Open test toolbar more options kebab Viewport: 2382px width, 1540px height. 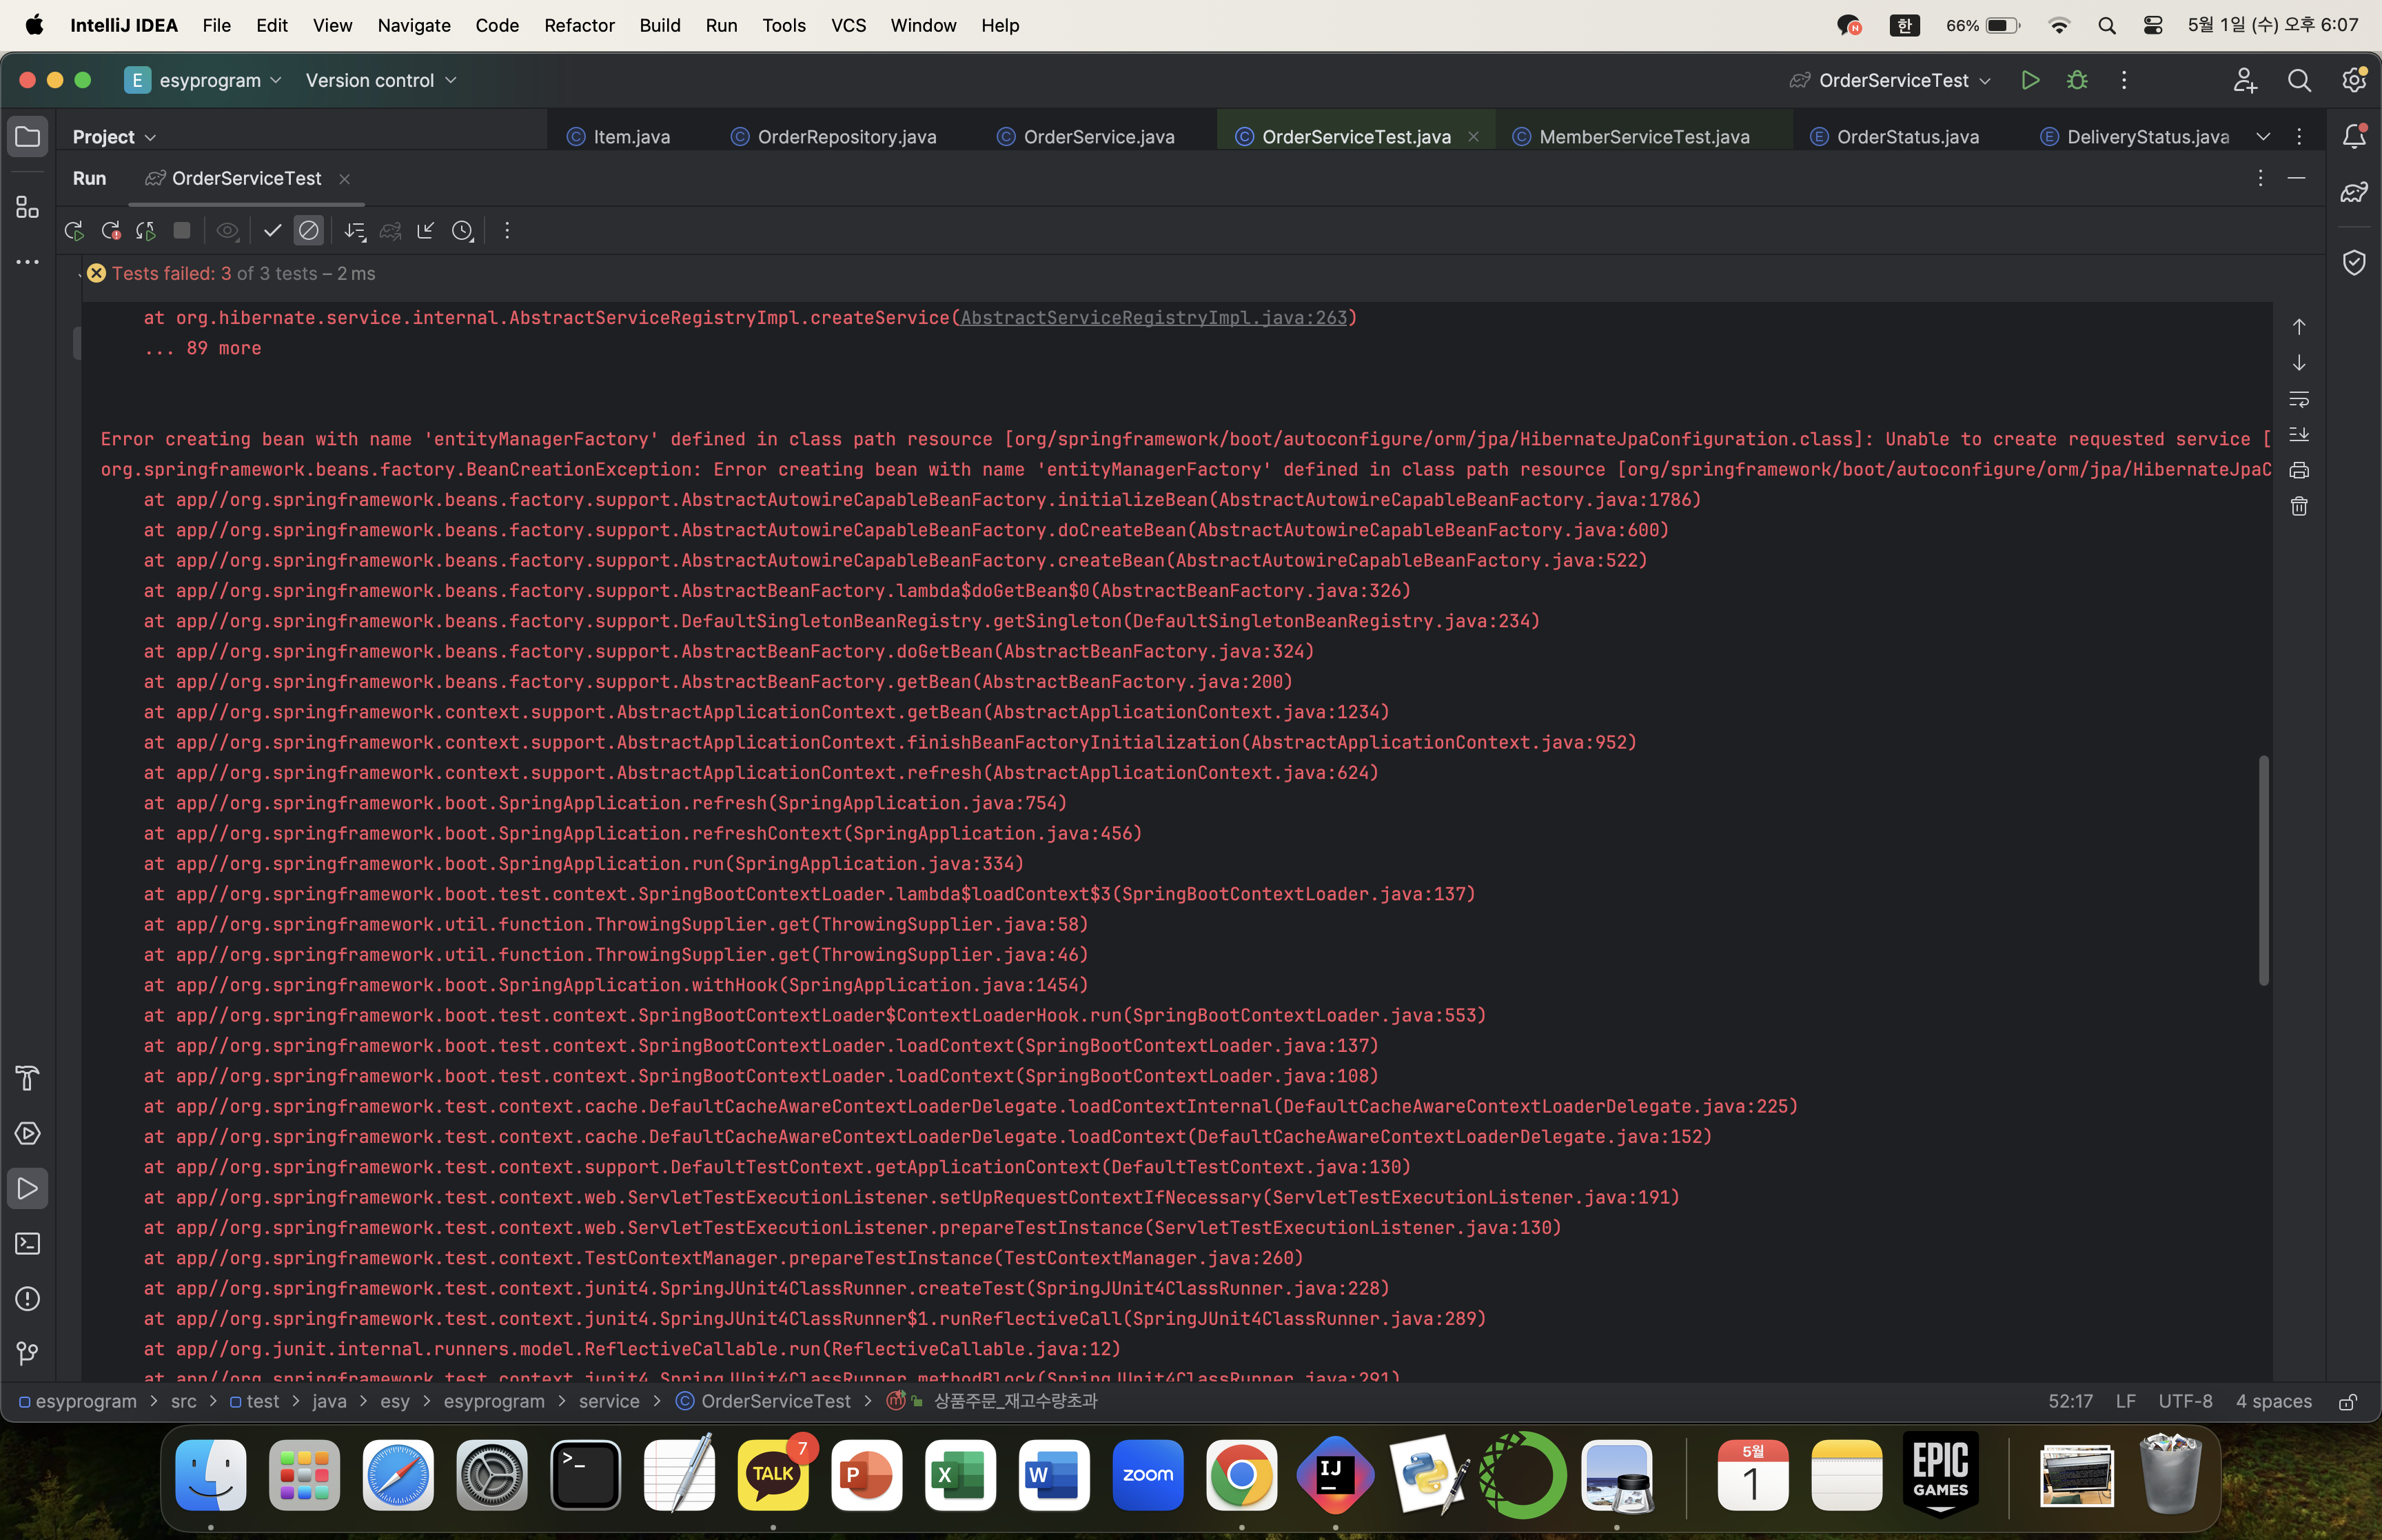tap(507, 231)
